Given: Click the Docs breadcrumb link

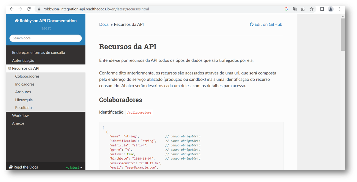Looking at the screenshot, I should pos(104,24).
